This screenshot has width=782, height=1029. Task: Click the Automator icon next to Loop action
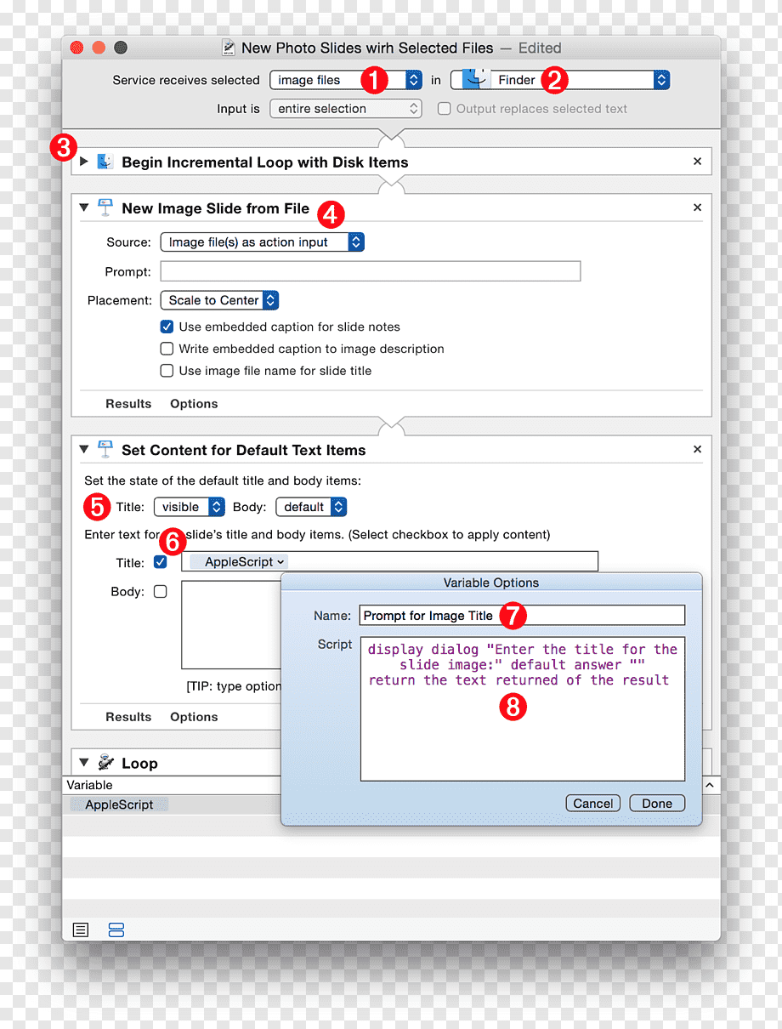point(105,763)
